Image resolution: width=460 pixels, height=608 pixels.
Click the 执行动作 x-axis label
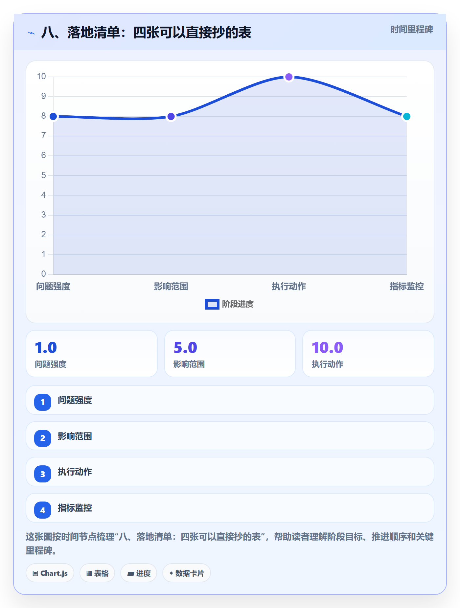pos(289,287)
